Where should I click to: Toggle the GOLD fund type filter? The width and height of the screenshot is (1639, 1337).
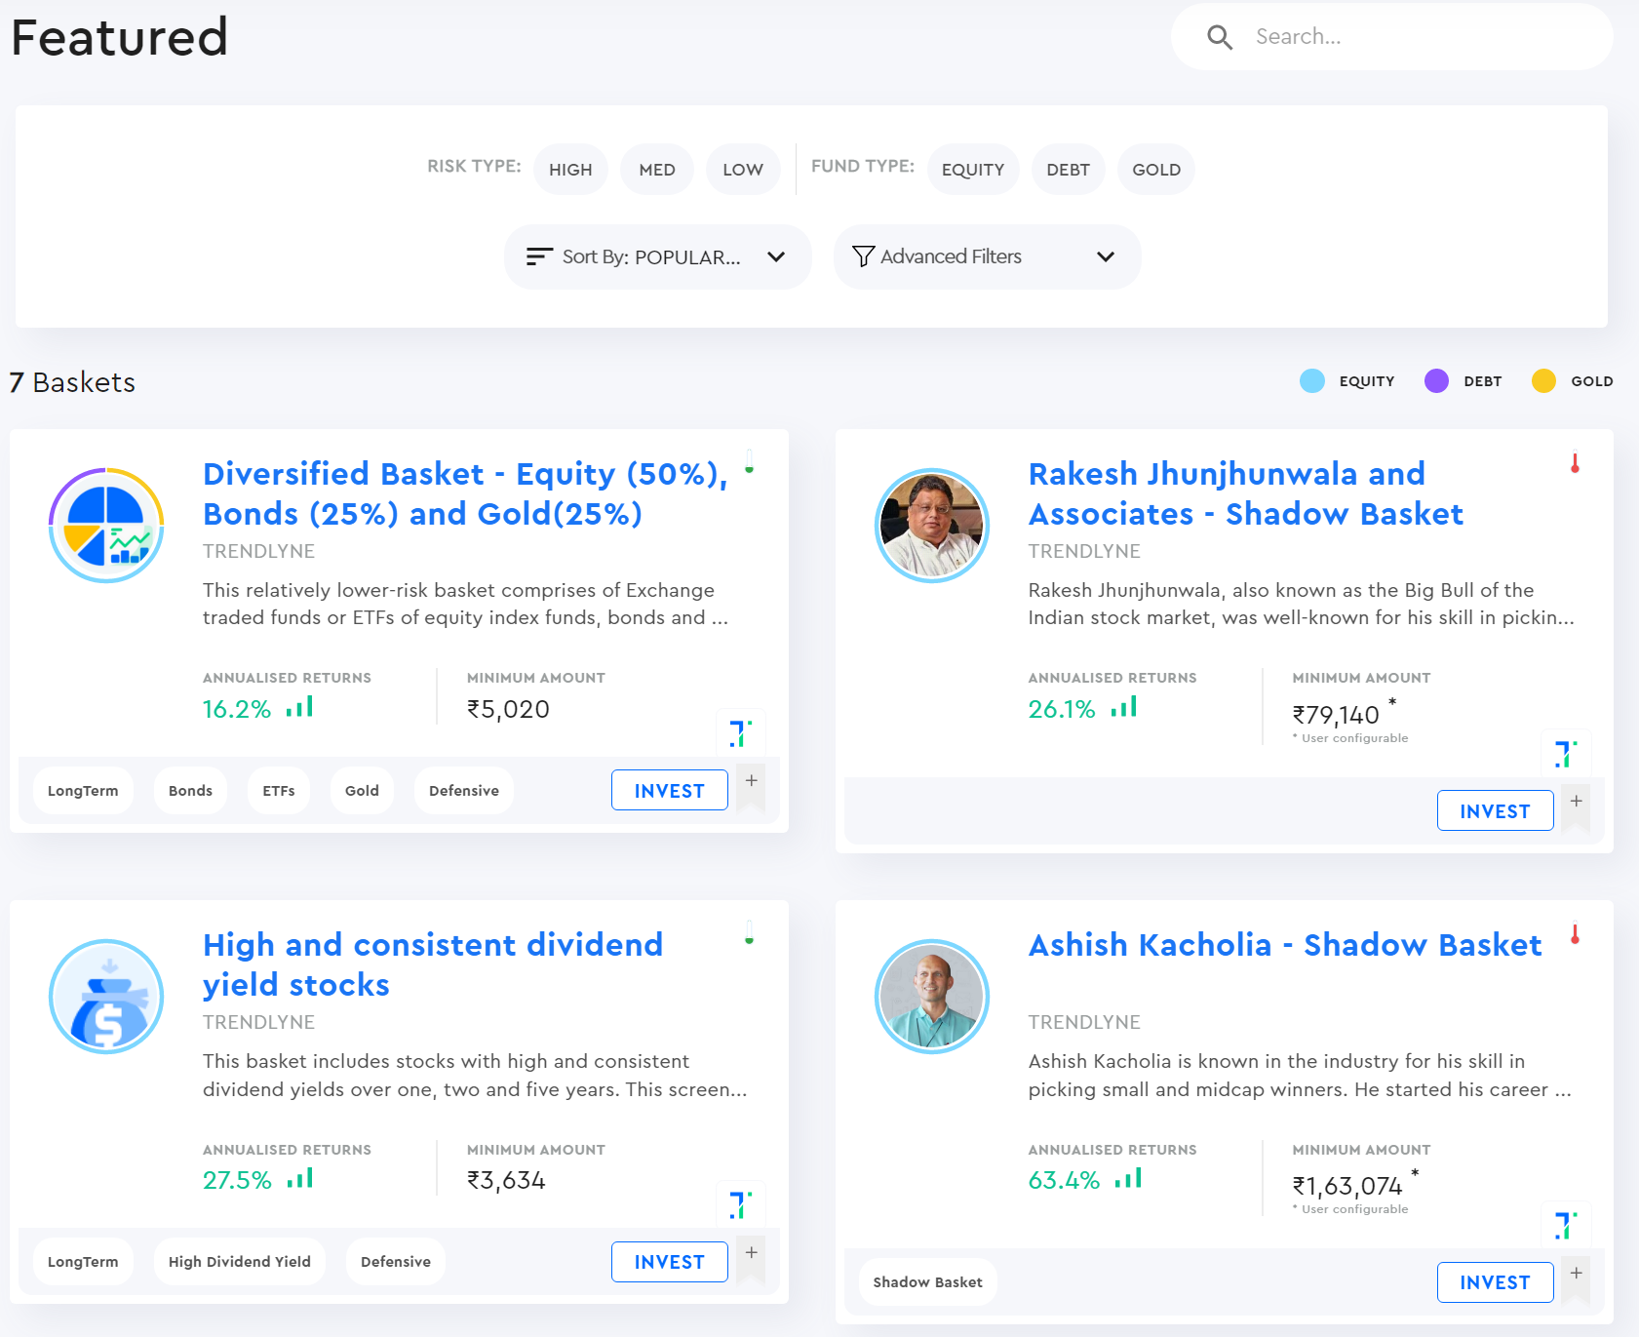[1156, 170]
